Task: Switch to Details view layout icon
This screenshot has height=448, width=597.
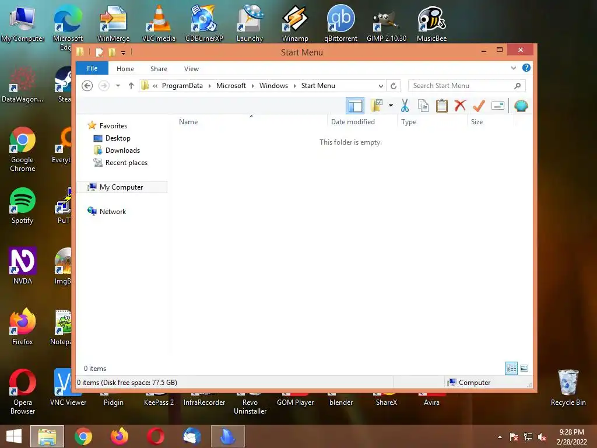Action: (x=511, y=368)
